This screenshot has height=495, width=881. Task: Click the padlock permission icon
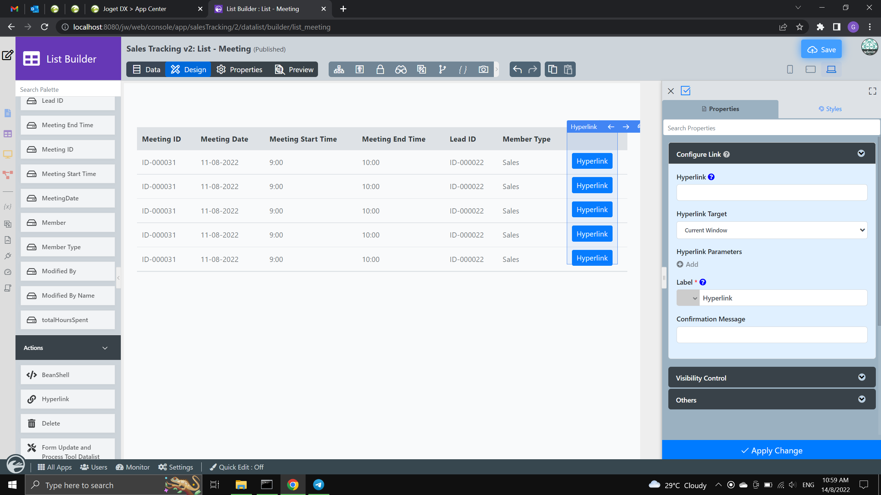pos(380,69)
